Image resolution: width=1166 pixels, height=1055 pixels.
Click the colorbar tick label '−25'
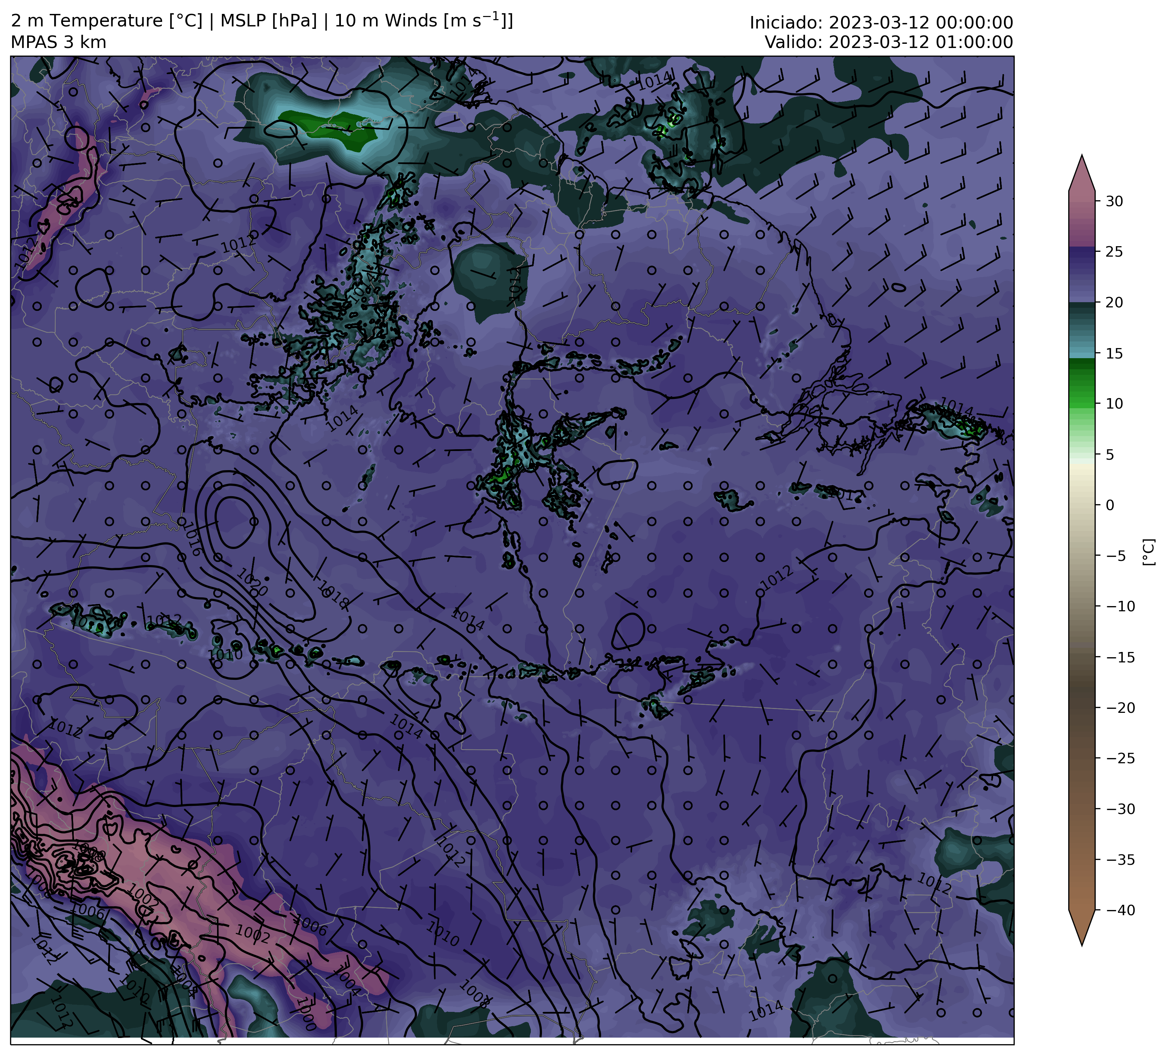coord(1120,758)
